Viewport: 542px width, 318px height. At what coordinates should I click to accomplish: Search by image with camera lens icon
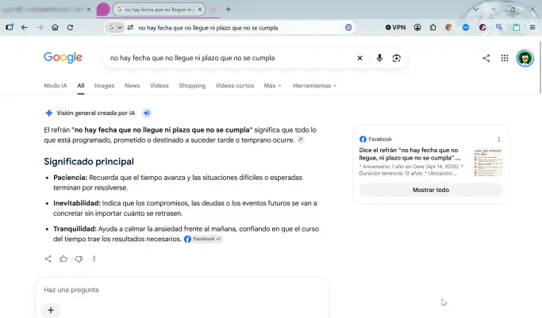point(397,58)
